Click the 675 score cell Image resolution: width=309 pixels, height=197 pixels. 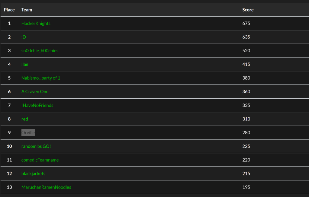pos(246,23)
